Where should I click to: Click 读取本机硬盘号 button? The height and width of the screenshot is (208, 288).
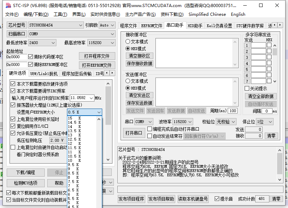193,199
